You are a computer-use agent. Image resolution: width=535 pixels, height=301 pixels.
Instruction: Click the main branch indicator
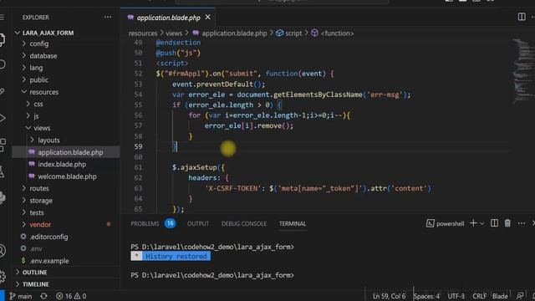pyautogui.click(x=20, y=296)
